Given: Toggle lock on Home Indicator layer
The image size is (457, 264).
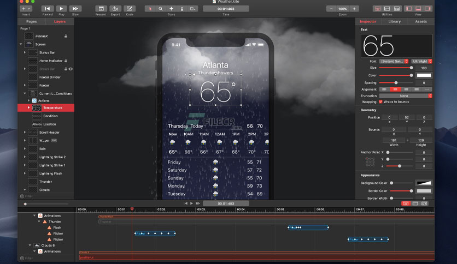Looking at the screenshot, I should (x=66, y=61).
